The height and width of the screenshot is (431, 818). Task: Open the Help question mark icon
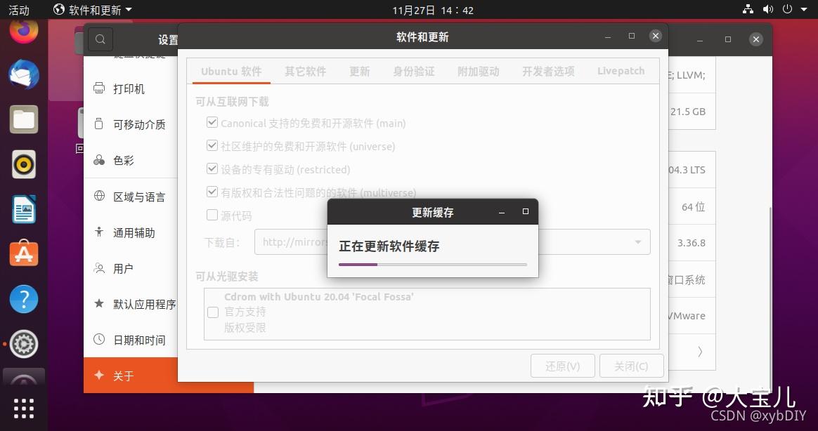pos(23,298)
